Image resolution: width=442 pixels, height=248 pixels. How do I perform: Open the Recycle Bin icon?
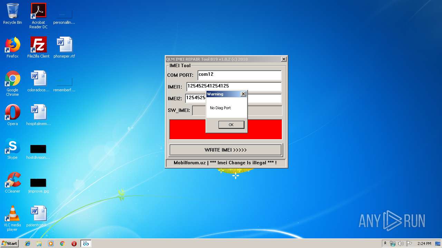click(12, 14)
